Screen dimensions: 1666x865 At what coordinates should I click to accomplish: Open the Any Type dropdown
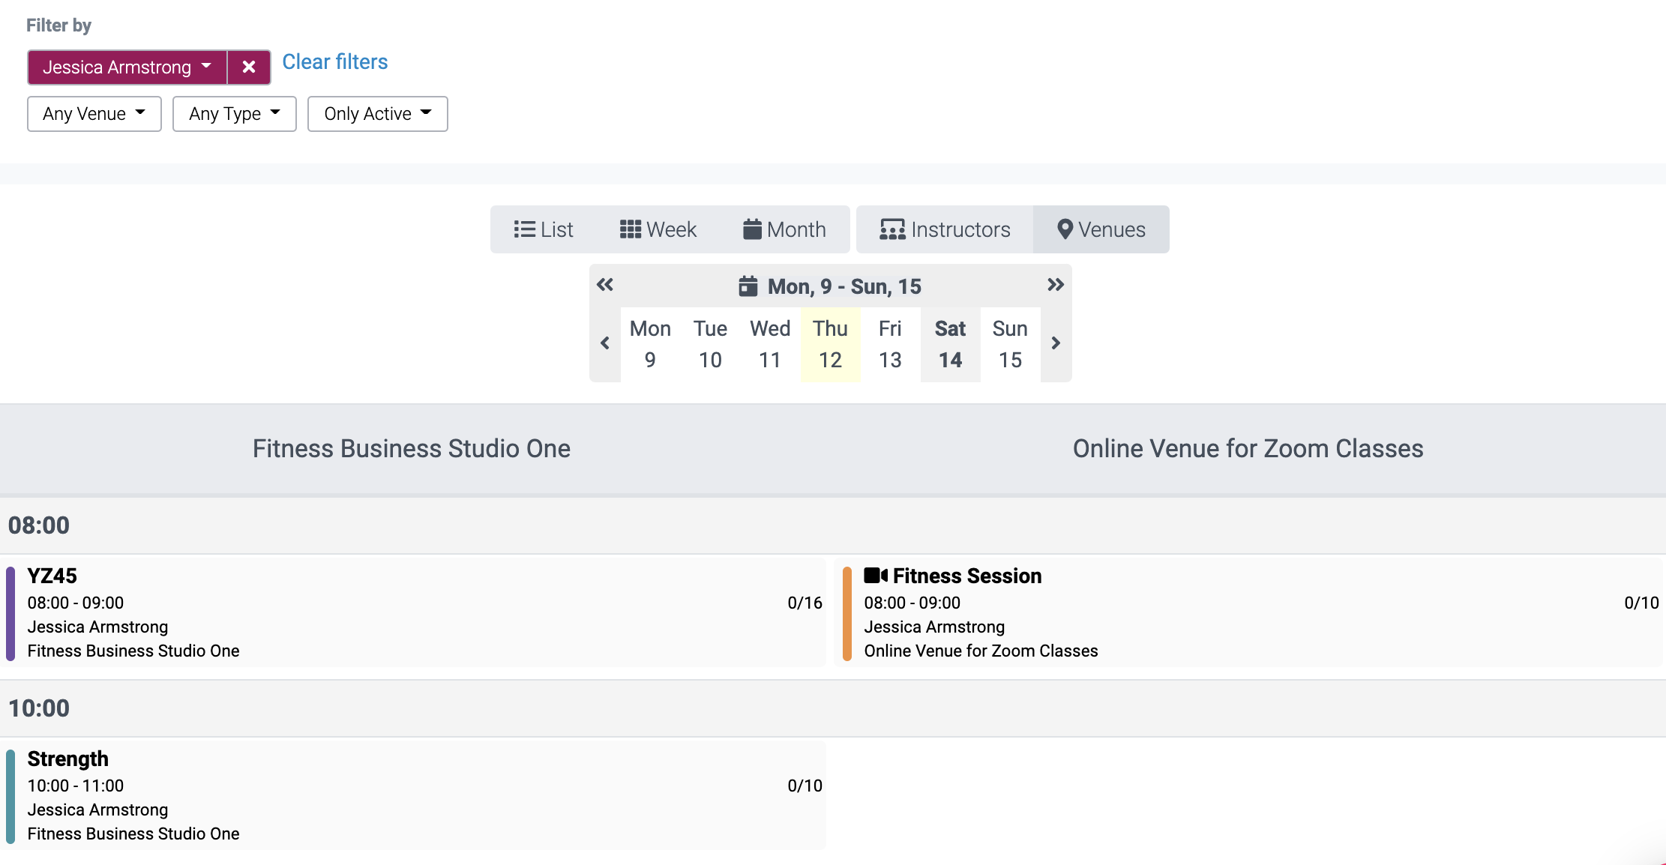pos(234,113)
